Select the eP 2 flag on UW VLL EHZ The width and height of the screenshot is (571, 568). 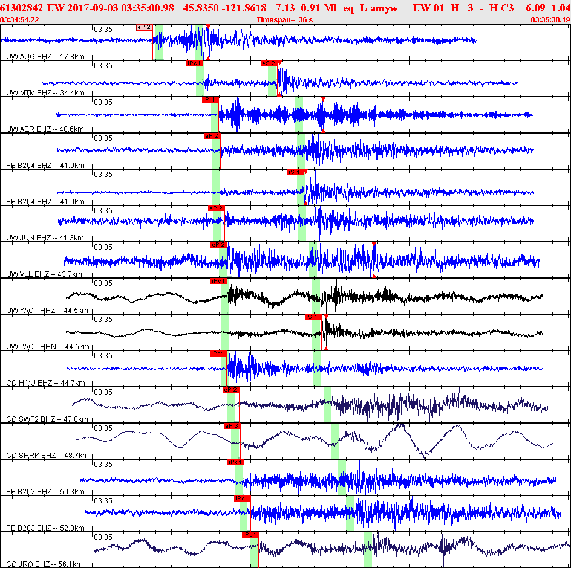point(218,245)
